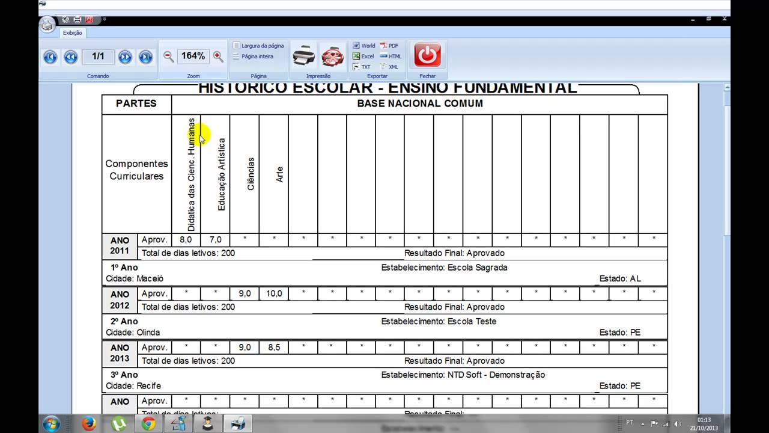Zoom out with the minus magnifier

coord(169,57)
